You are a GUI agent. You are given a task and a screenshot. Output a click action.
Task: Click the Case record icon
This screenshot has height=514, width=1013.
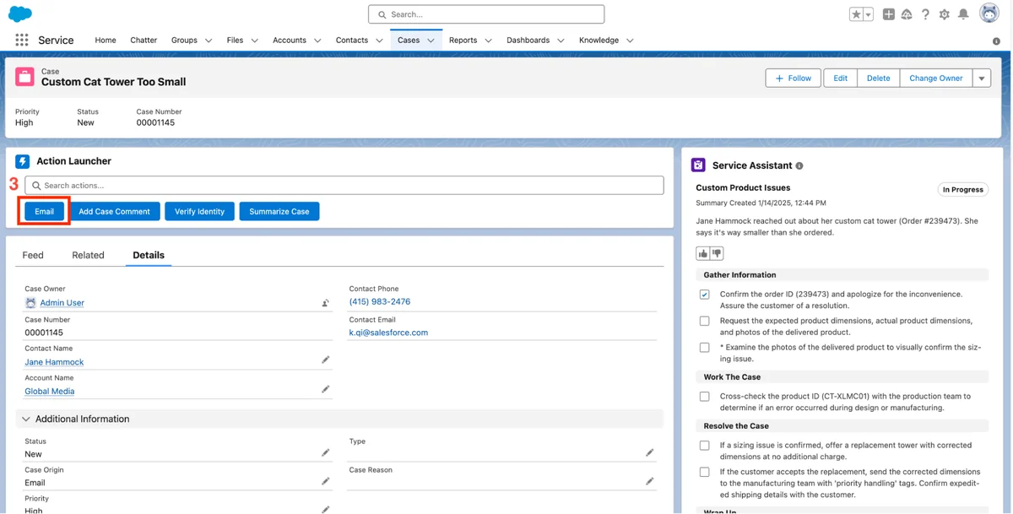pyautogui.click(x=24, y=77)
